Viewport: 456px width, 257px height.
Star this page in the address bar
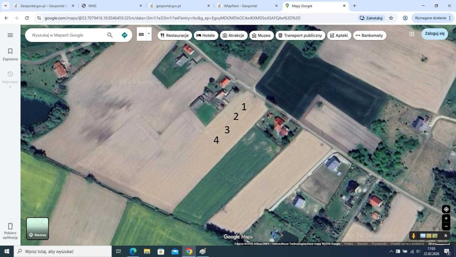(x=391, y=18)
